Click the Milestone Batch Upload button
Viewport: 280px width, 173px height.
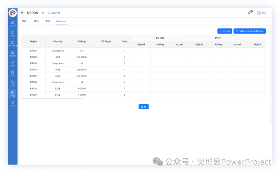(250, 31)
